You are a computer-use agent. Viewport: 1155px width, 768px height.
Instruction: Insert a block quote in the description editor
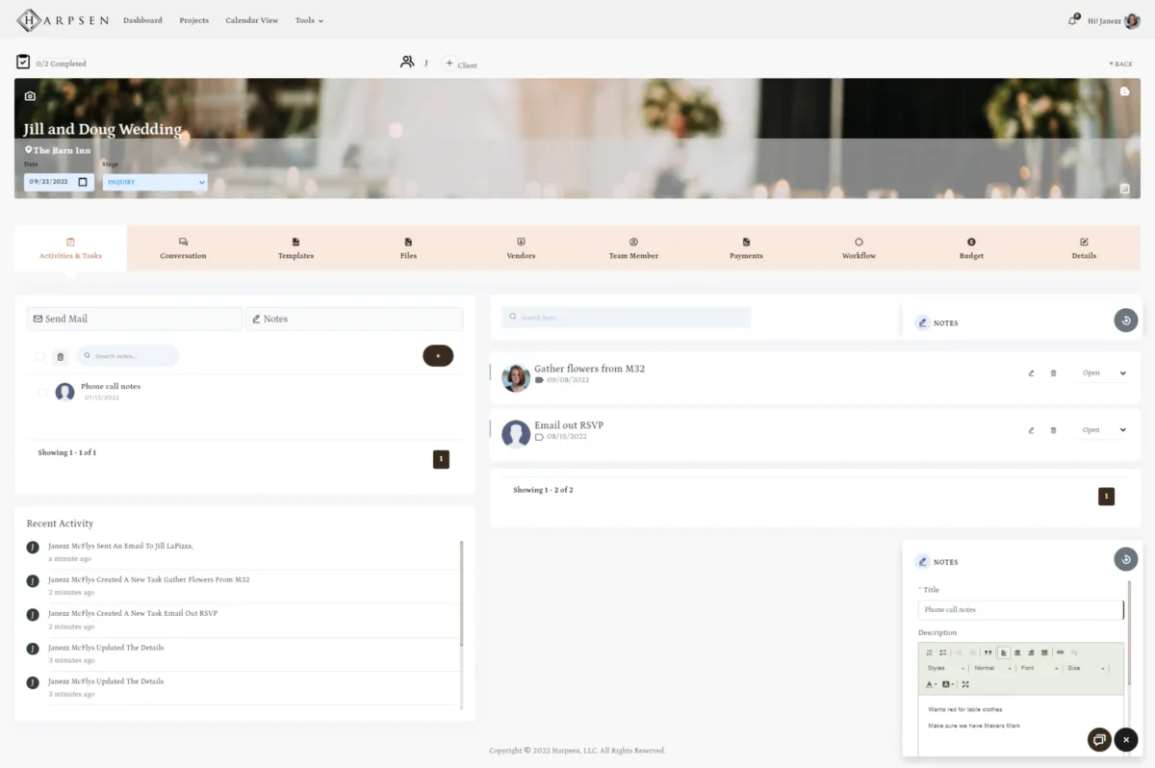point(988,653)
